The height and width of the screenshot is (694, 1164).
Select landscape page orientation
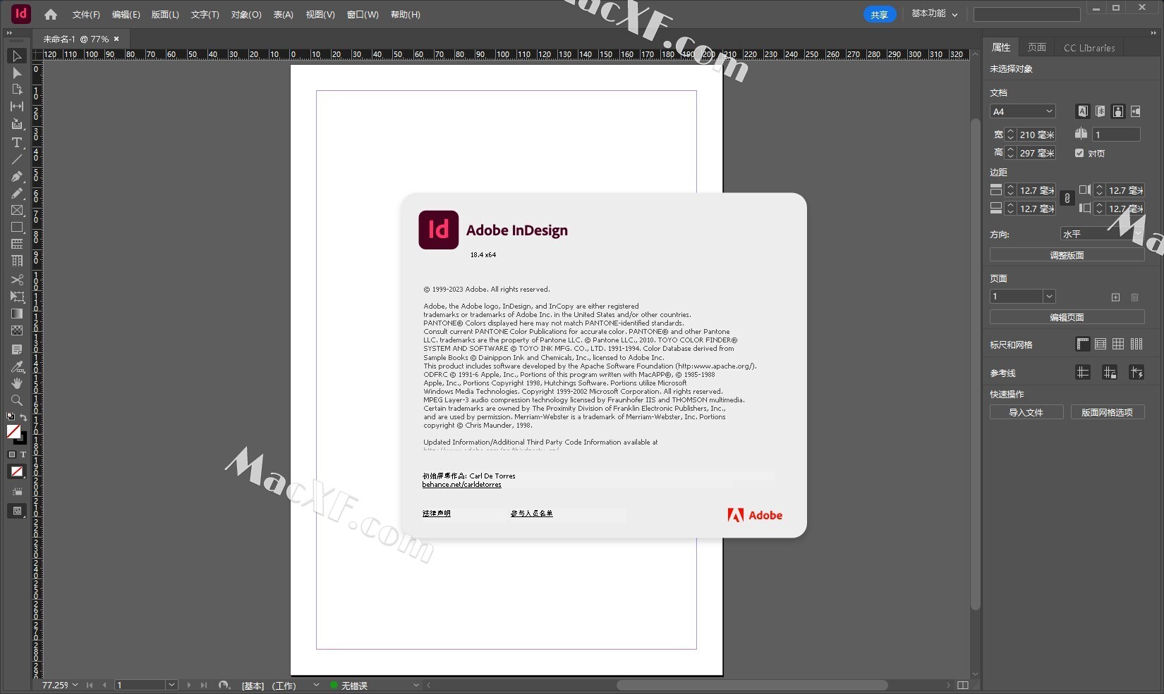pyautogui.click(x=1136, y=111)
